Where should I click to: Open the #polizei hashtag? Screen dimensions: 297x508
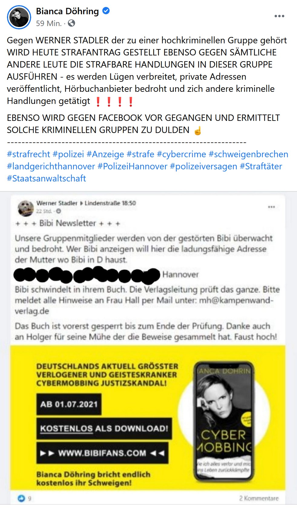pyautogui.click(x=68, y=154)
